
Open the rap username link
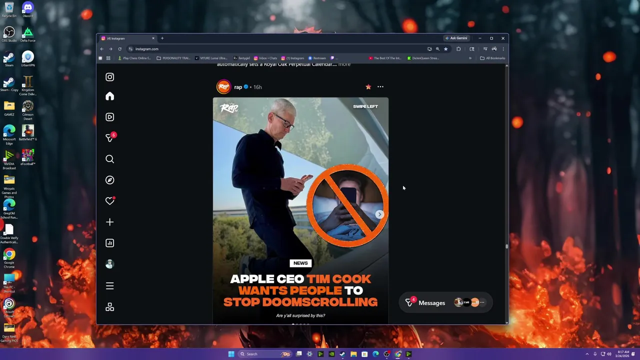[238, 87]
